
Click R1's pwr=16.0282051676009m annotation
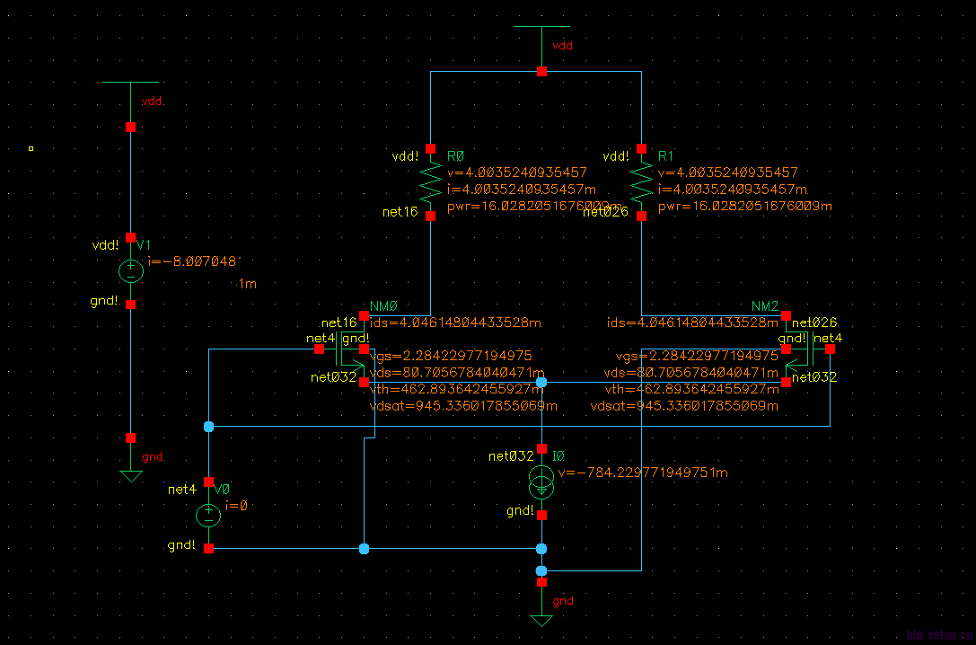[x=745, y=206]
